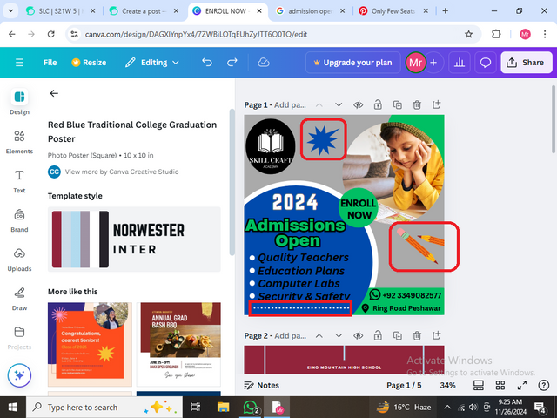This screenshot has height=418, width=557.
Task: Undo the last action
Action: tap(207, 63)
